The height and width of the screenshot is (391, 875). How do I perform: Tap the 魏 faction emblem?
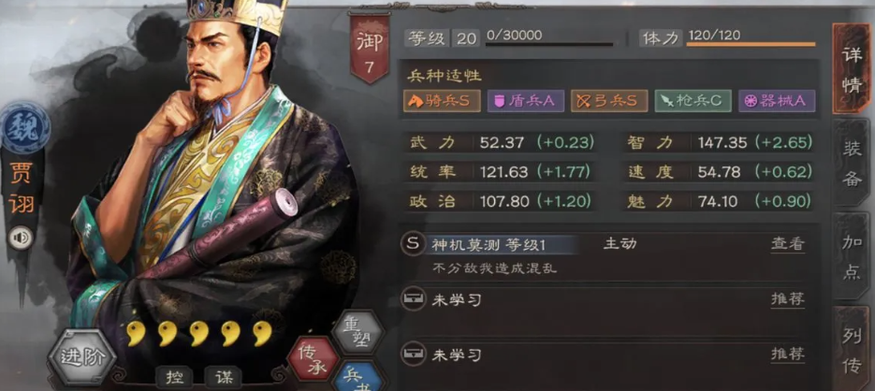coord(24,128)
